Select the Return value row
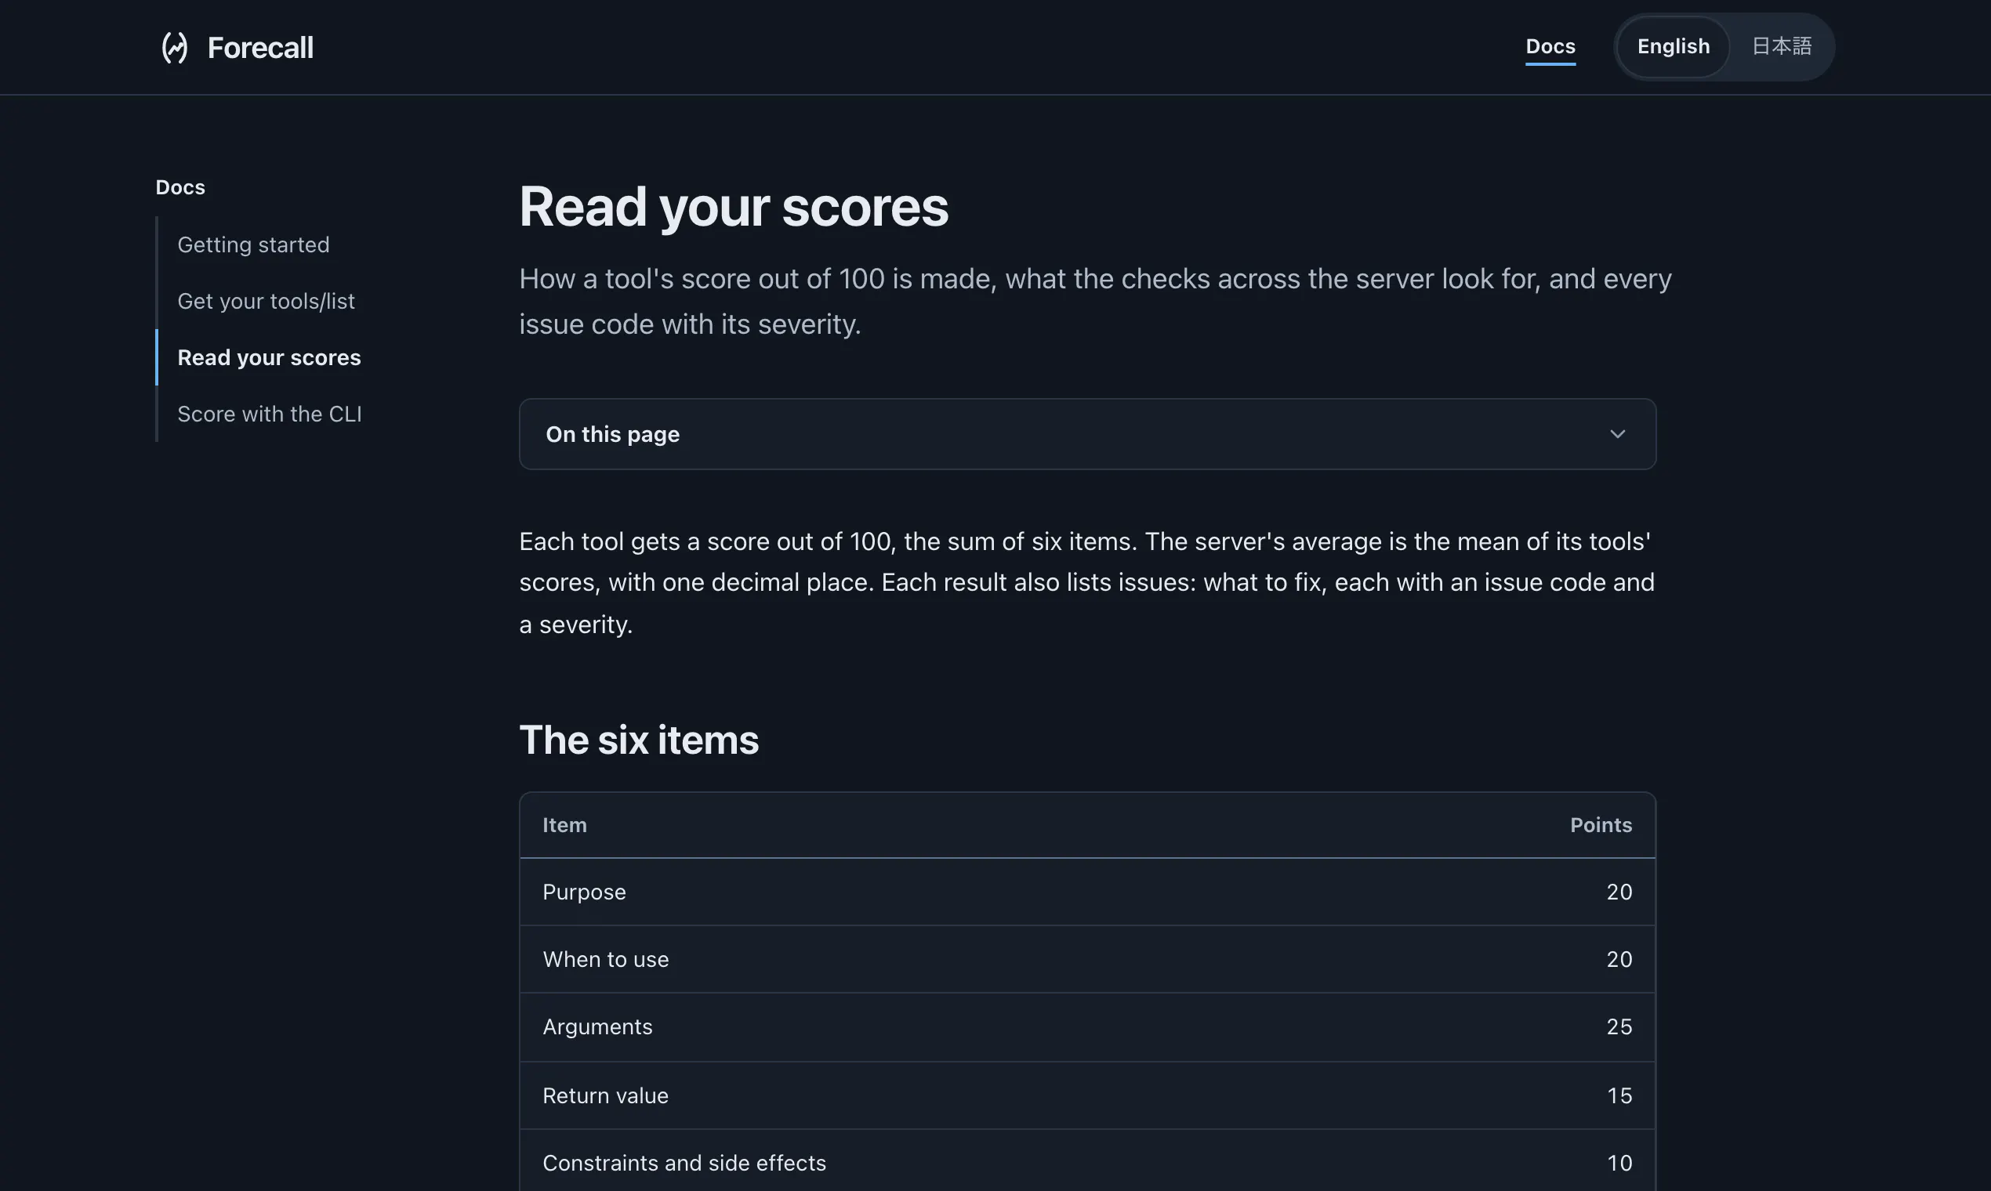This screenshot has height=1191, width=1991. coord(1087,1095)
